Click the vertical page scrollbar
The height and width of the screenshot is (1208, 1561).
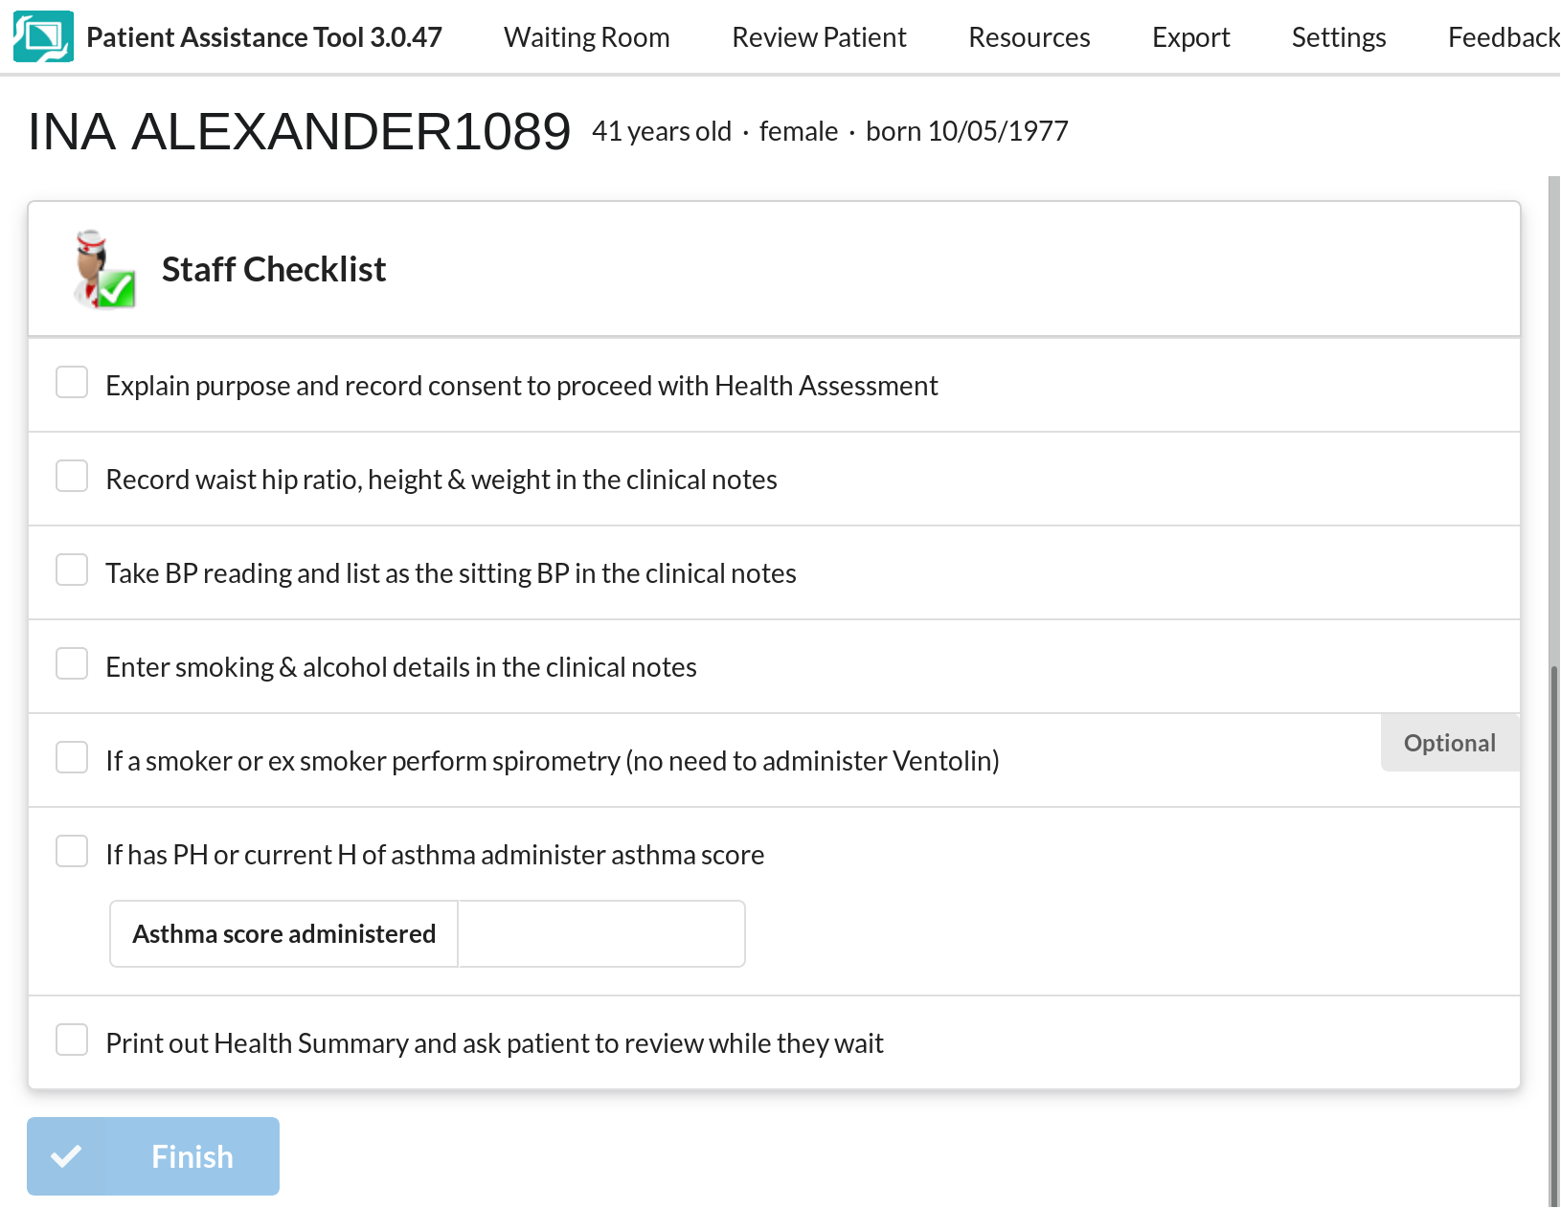(x=1553, y=861)
